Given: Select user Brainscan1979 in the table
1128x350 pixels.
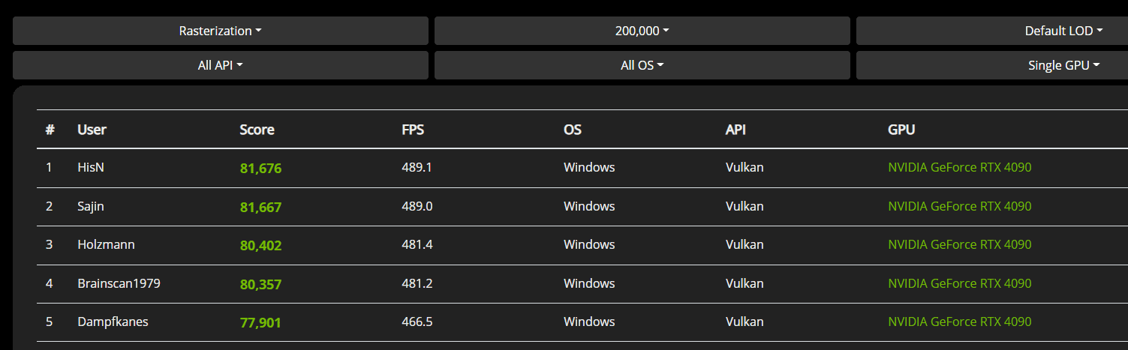Looking at the screenshot, I should point(119,283).
